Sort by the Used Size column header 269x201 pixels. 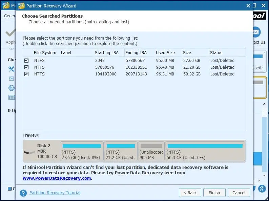click(x=168, y=52)
